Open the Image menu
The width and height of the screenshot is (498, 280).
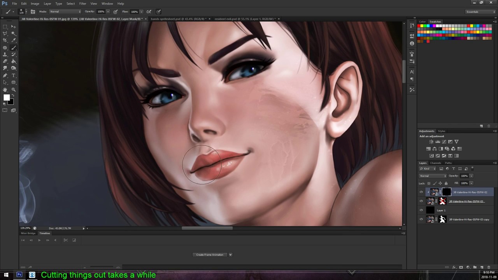point(35,3)
